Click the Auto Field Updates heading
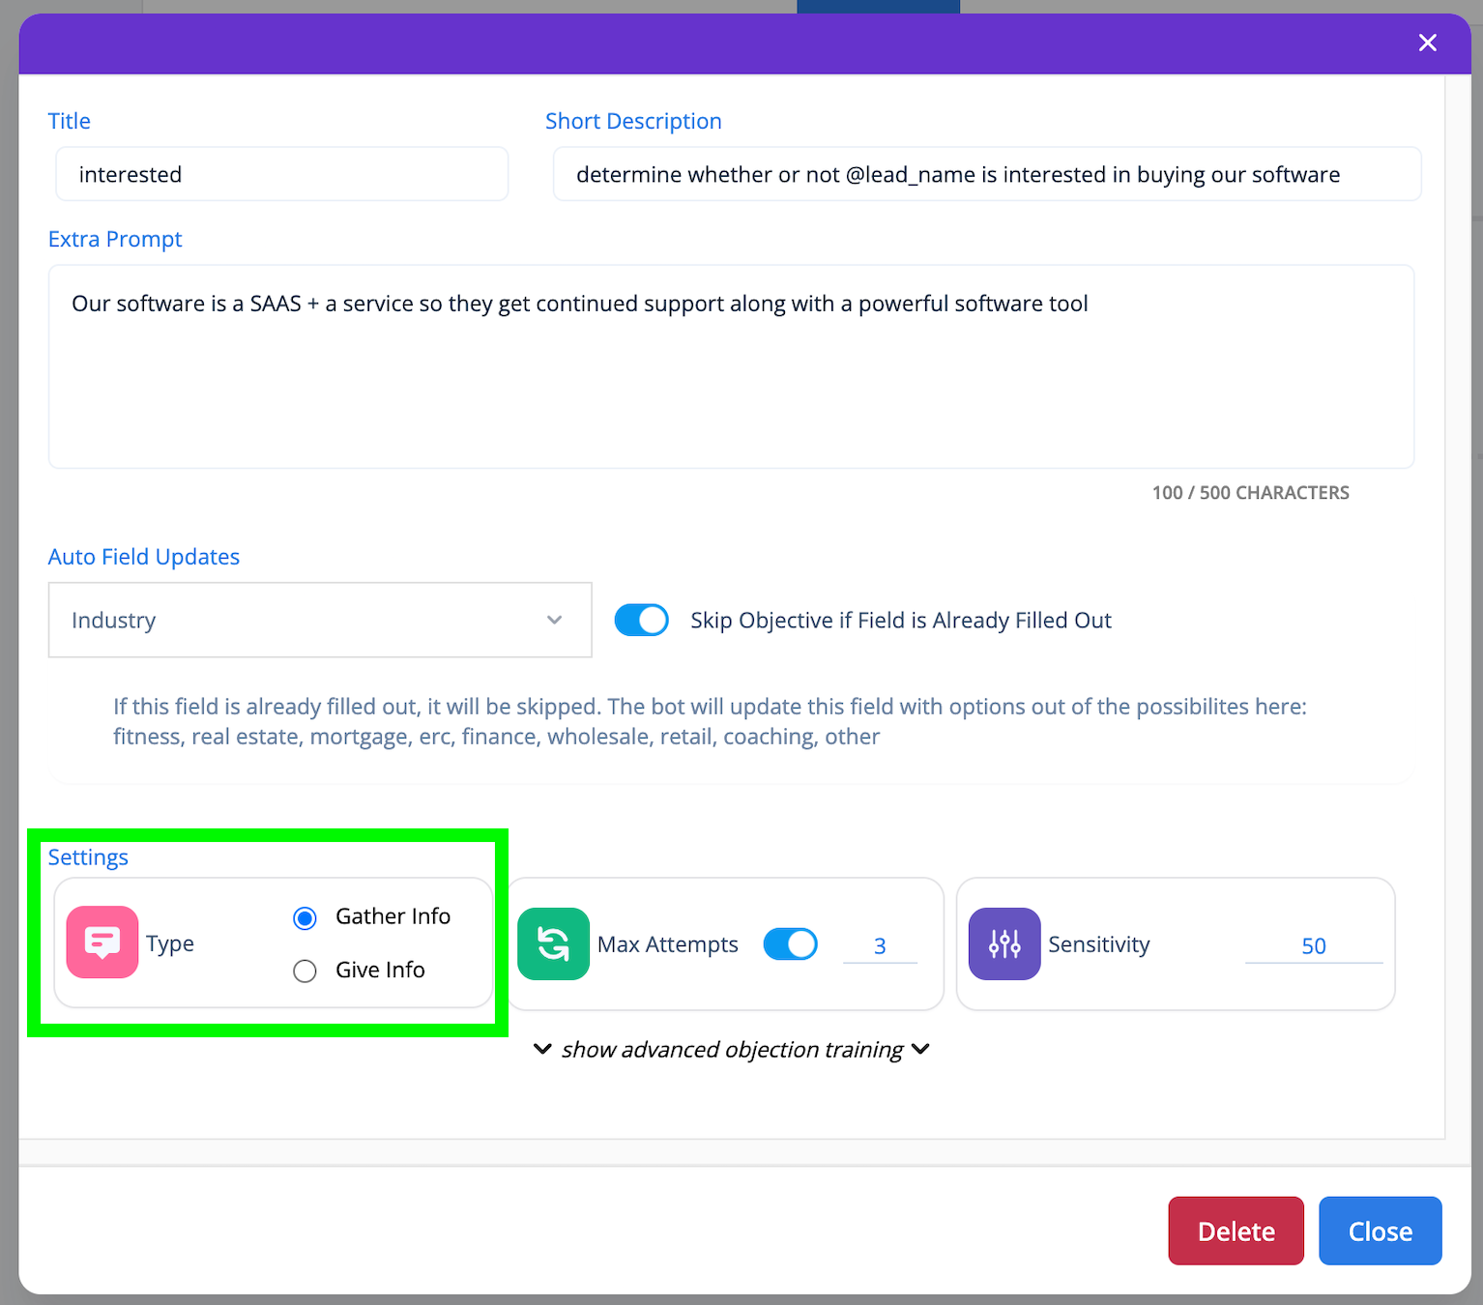1483x1305 pixels. tap(144, 557)
